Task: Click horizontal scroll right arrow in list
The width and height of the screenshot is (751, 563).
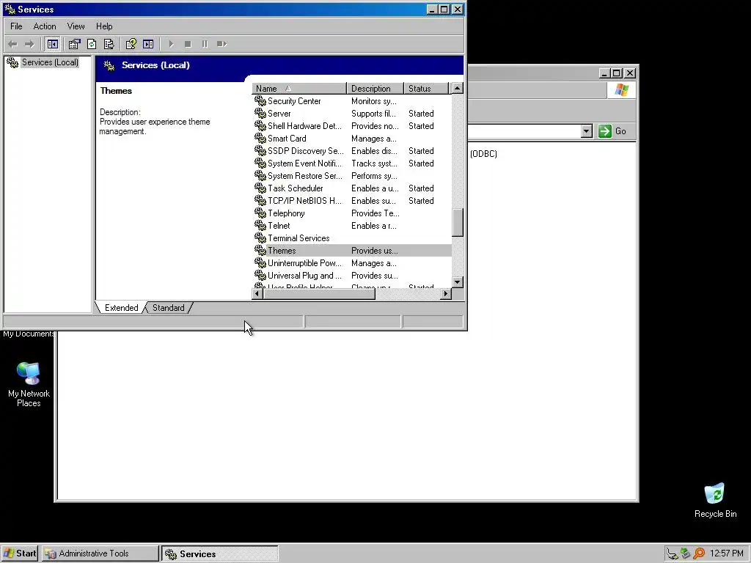Action: tap(445, 293)
